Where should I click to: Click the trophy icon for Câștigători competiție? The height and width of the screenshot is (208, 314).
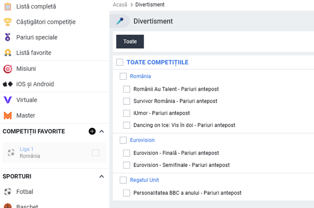(7, 22)
